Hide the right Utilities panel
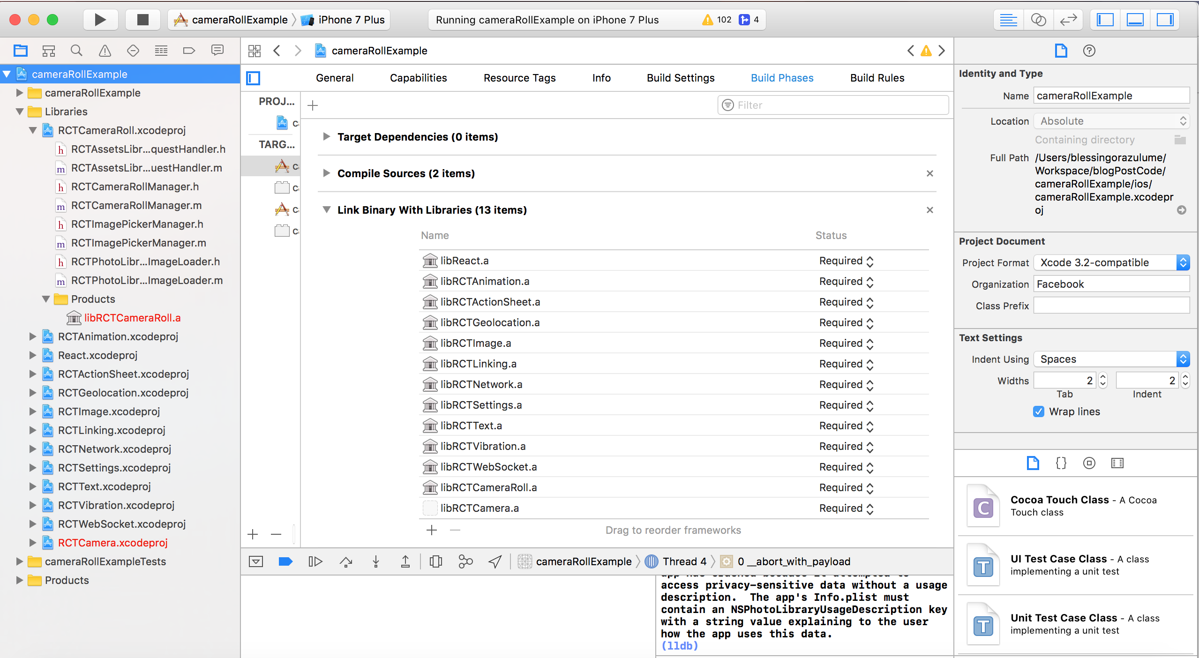1199x658 pixels. click(1165, 20)
